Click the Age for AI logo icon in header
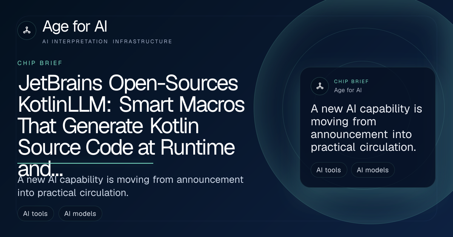The height and width of the screenshot is (237, 453). pos(27,30)
